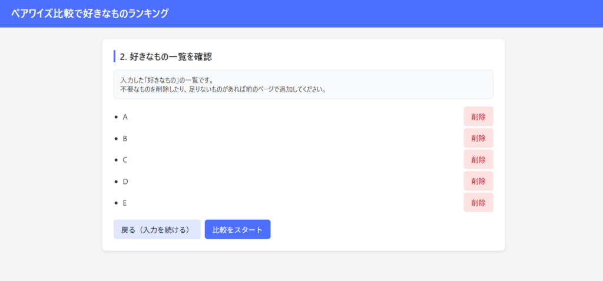Click the blue accent bar beside the heading
This screenshot has height=281, width=603.
point(114,56)
